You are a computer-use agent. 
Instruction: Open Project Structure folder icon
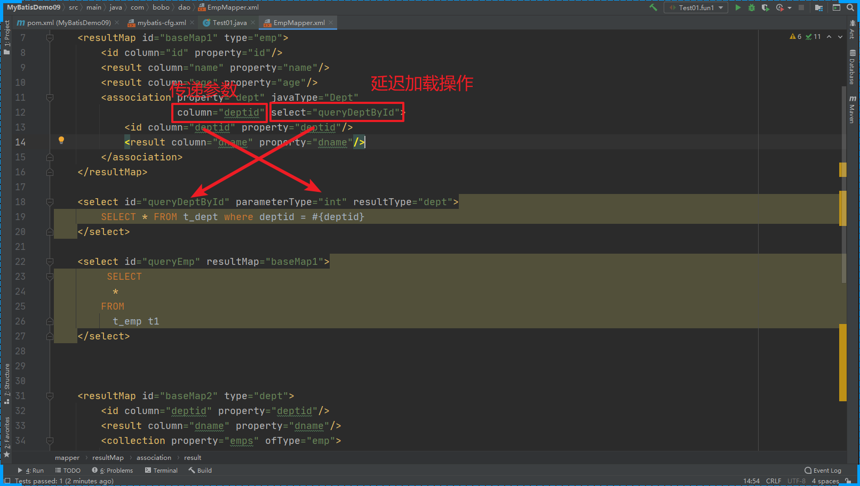coord(819,7)
